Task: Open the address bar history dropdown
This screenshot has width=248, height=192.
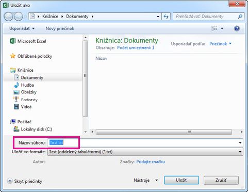Action: 158,17
